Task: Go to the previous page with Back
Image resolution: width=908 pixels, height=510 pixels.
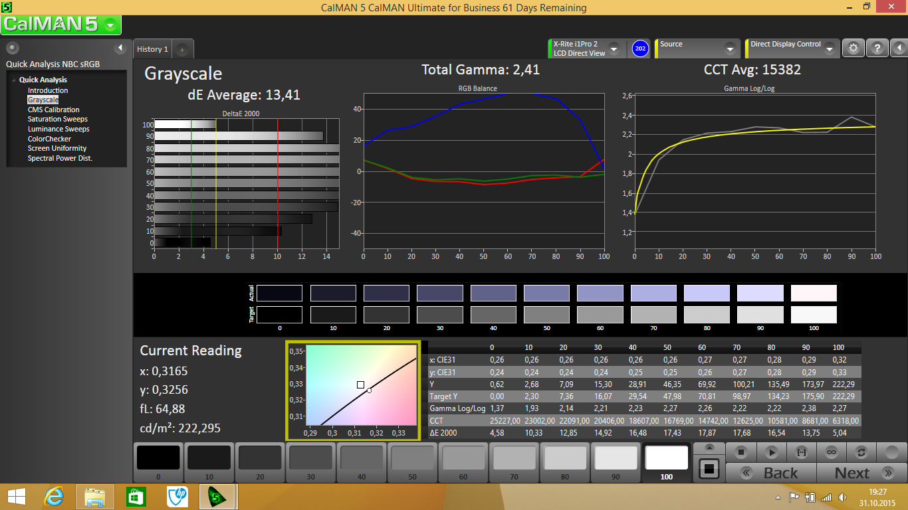Action: pos(771,473)
